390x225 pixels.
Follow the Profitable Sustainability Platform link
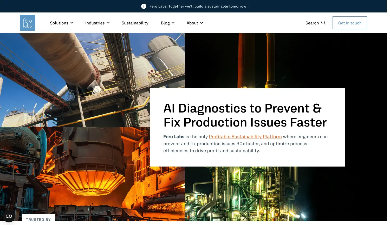pyautogui.click(x=245, y=137)
